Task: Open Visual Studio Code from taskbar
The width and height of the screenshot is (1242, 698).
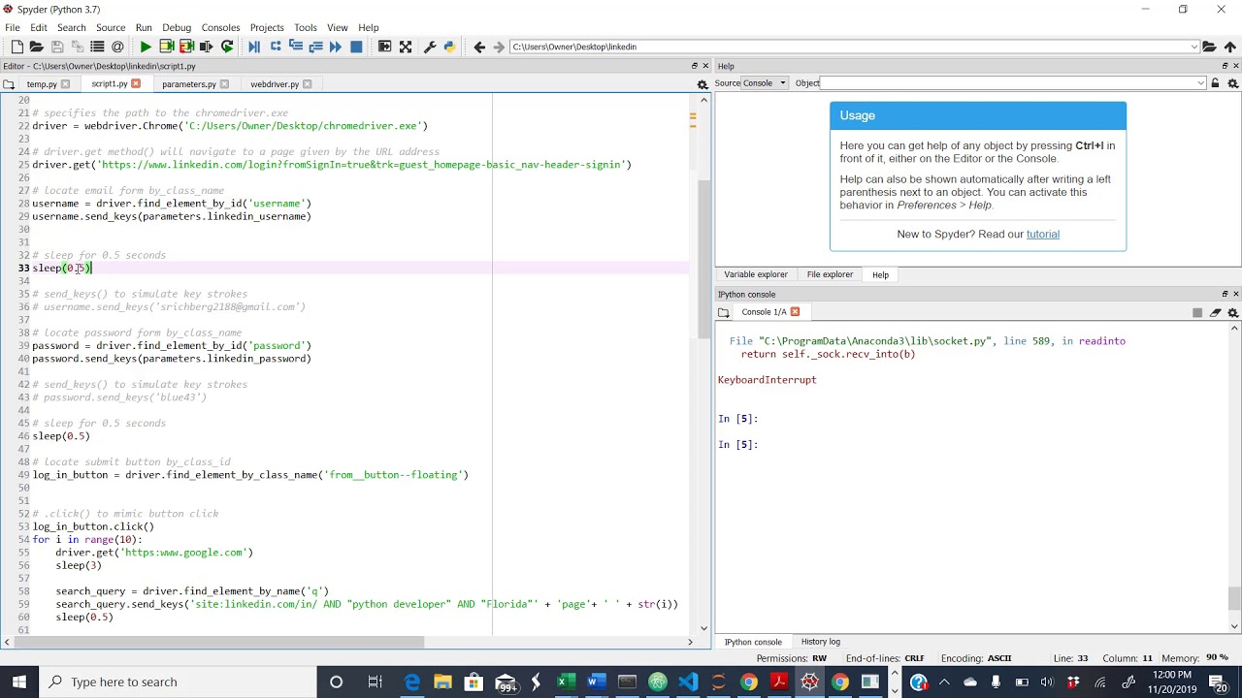Action: (688, 682)
